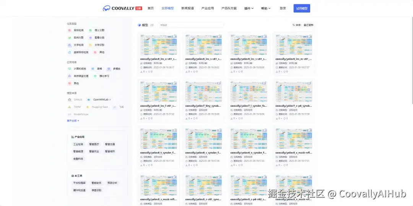The height and width of the screenshot is (206, 413).
Task: Select the 金融科技 industry tag
Action: click(78, 159)
